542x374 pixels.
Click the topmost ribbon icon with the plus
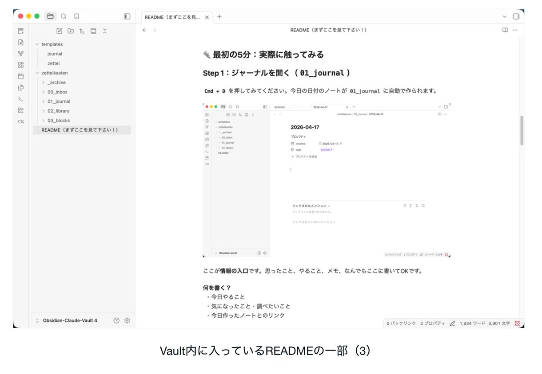pos(21,31)
